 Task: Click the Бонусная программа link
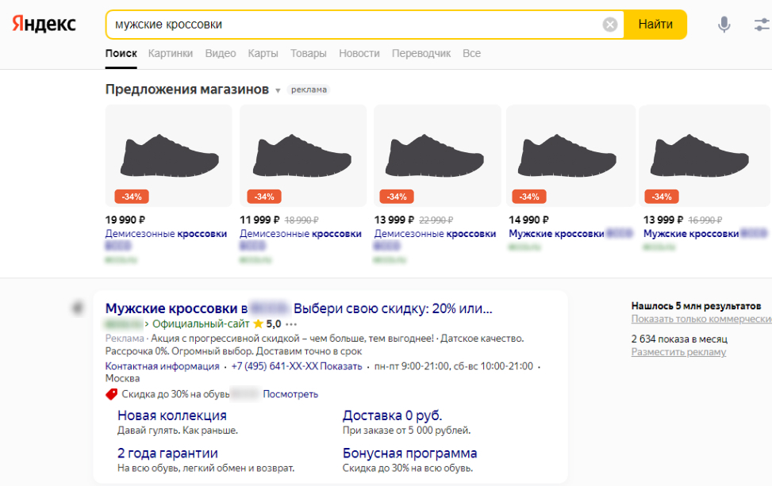tap(409, 453)
